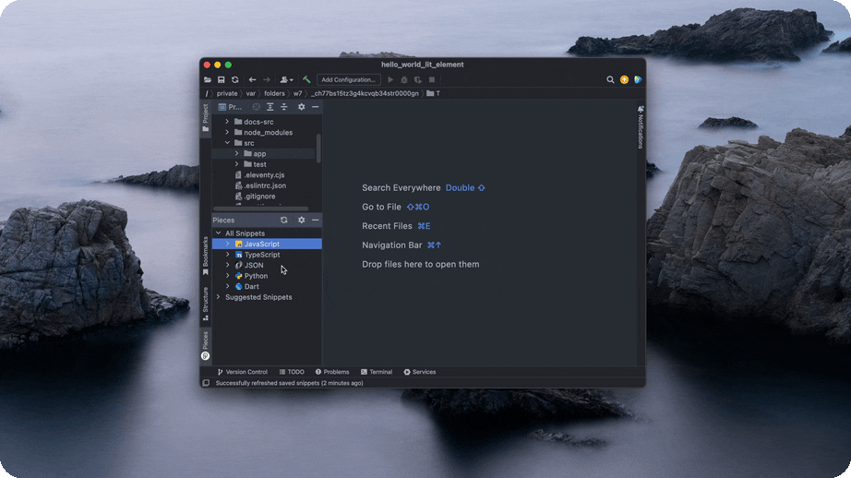Screen dimensions: 851x478
Task: Collapse the All Snippets group
Action: (218, 233)
